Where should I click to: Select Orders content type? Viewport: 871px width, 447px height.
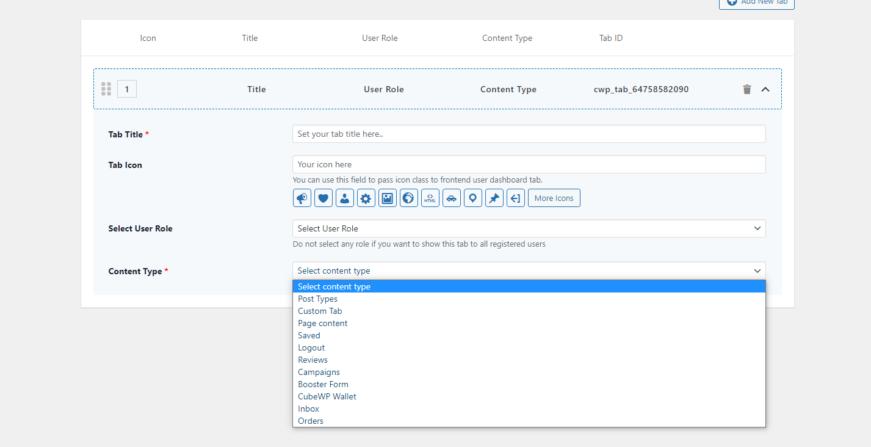[529, 421]
